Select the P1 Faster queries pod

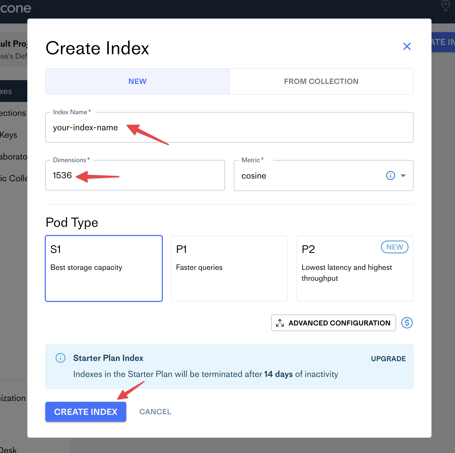(229, 268)
